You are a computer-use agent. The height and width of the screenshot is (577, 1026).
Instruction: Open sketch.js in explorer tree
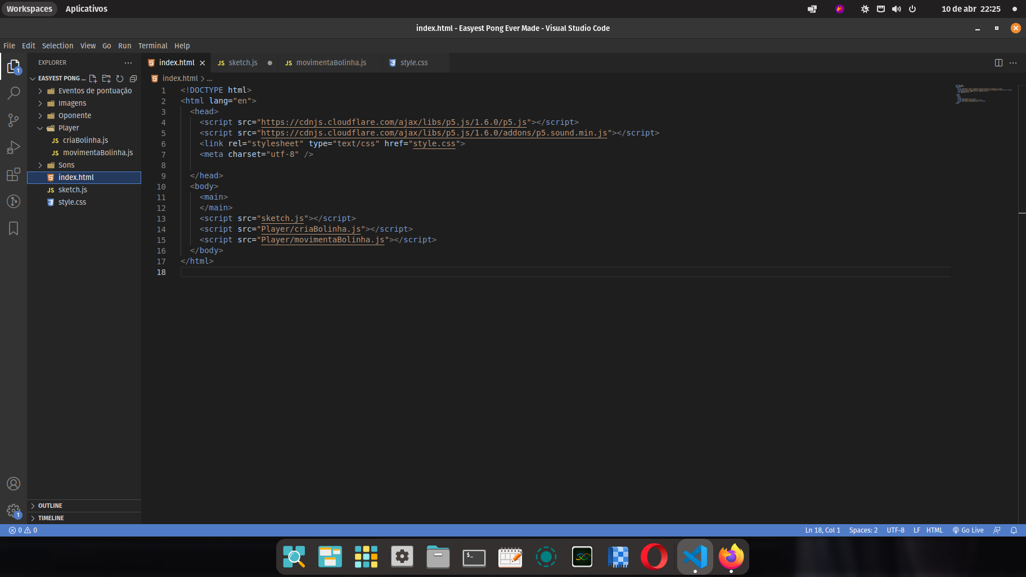pyautogui.click(x=84, y=190)
